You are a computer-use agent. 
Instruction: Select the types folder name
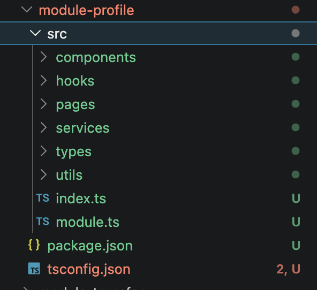pyautogui.click(x=73, y=152)
